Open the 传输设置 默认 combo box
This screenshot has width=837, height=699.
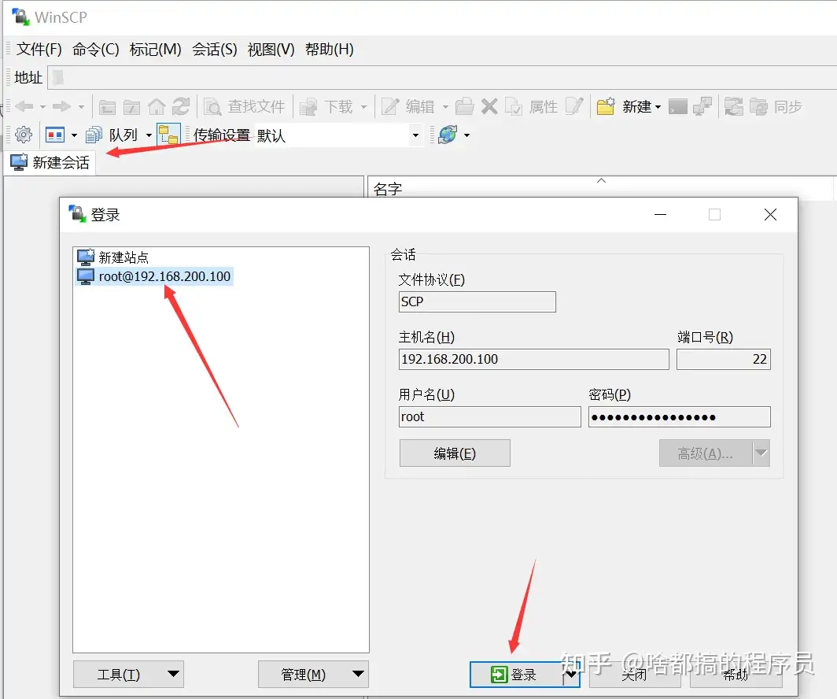tap(338, 135)
